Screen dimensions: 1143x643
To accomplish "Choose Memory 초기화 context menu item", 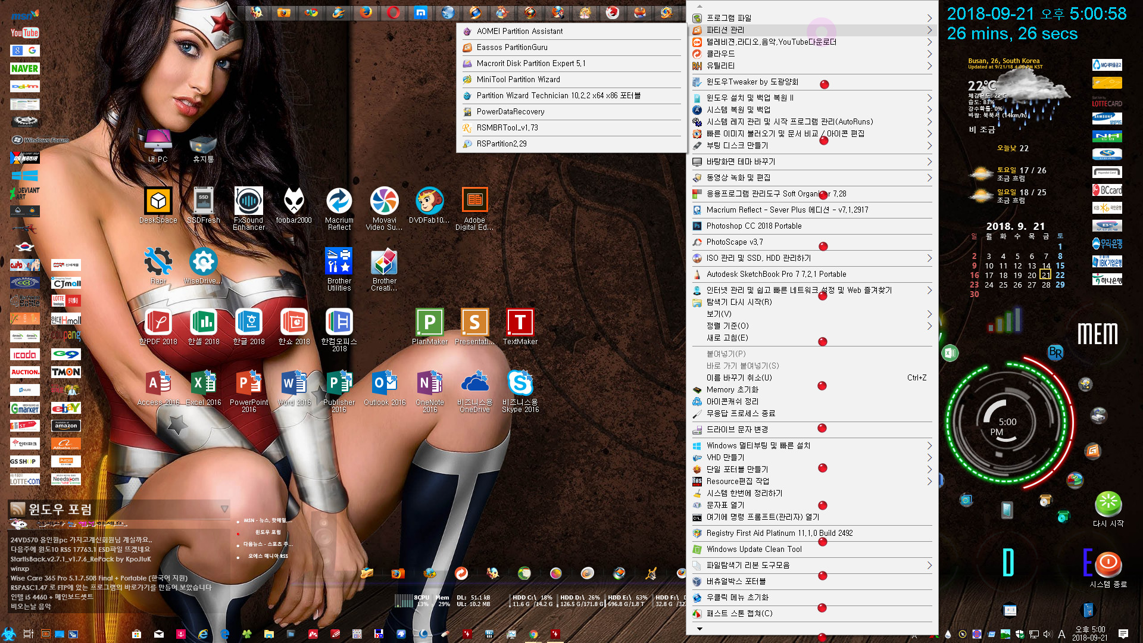I will point(812,389).
